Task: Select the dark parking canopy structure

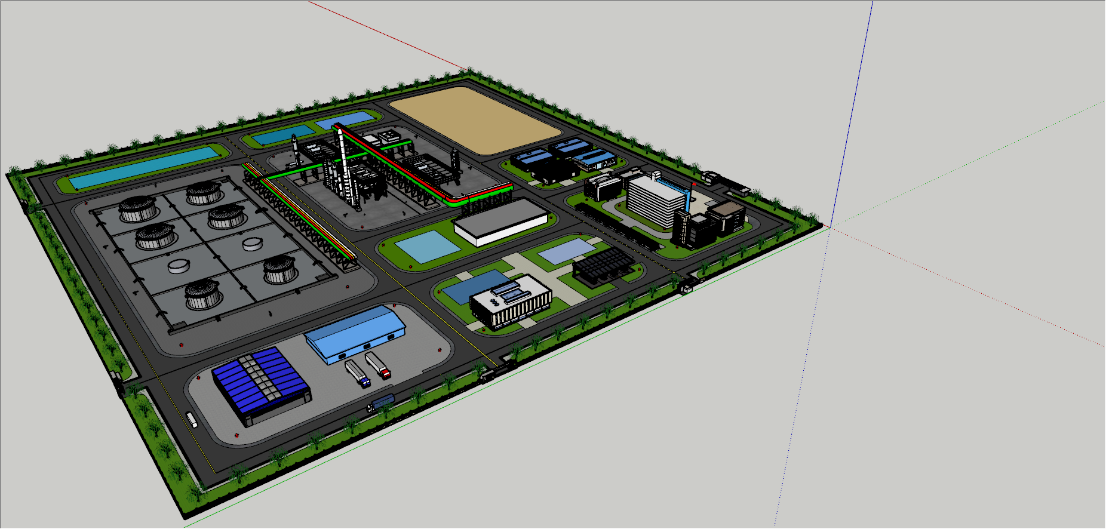Action: pos(603,266)
